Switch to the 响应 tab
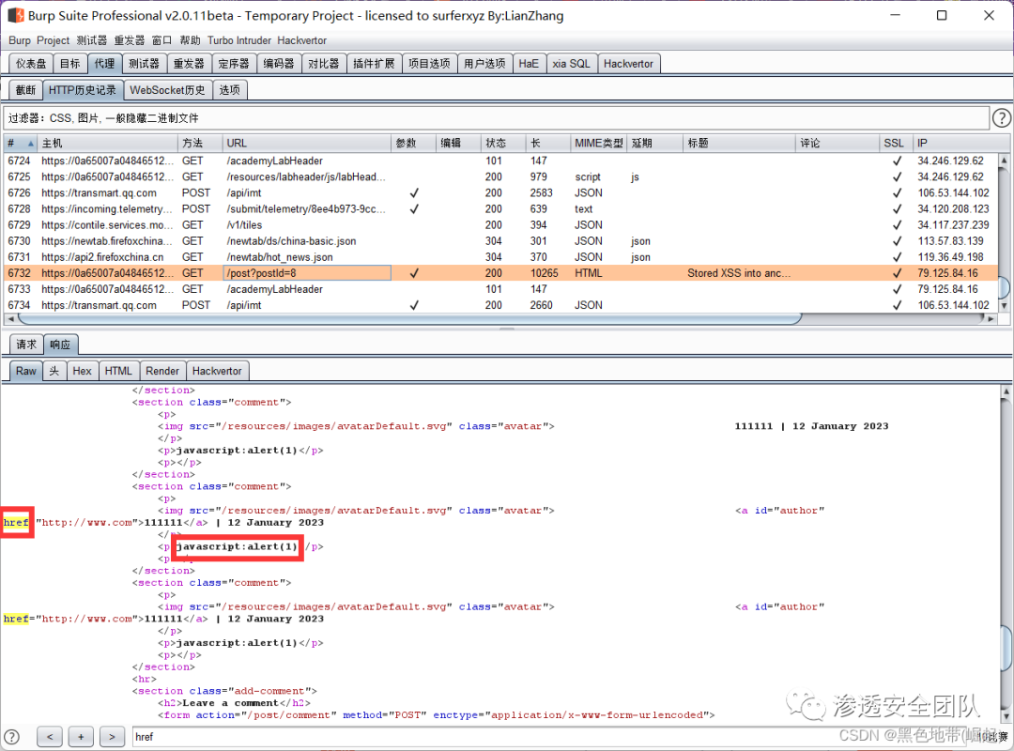This screenshot has width=1014, height=751. coord(60,345)
